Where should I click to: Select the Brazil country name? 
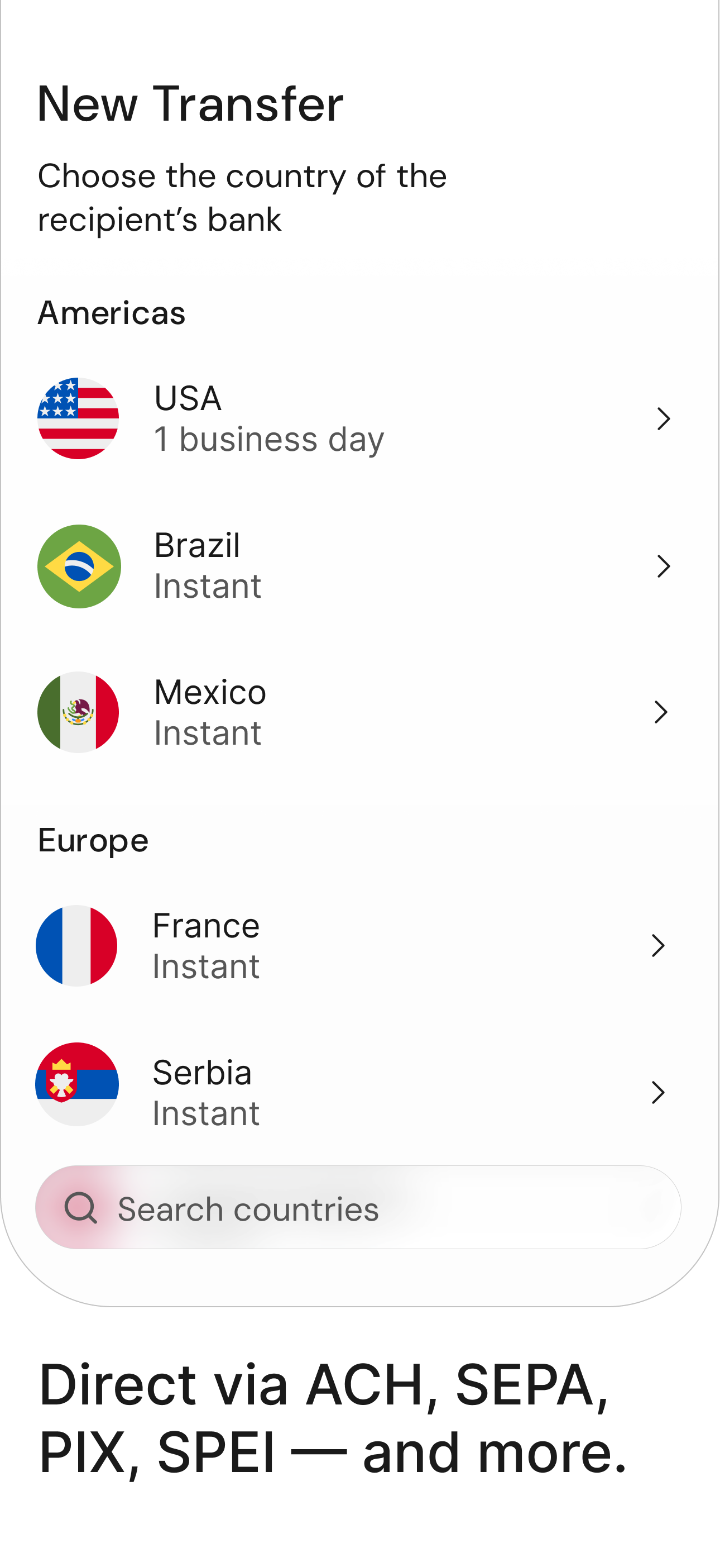[197, 545]
